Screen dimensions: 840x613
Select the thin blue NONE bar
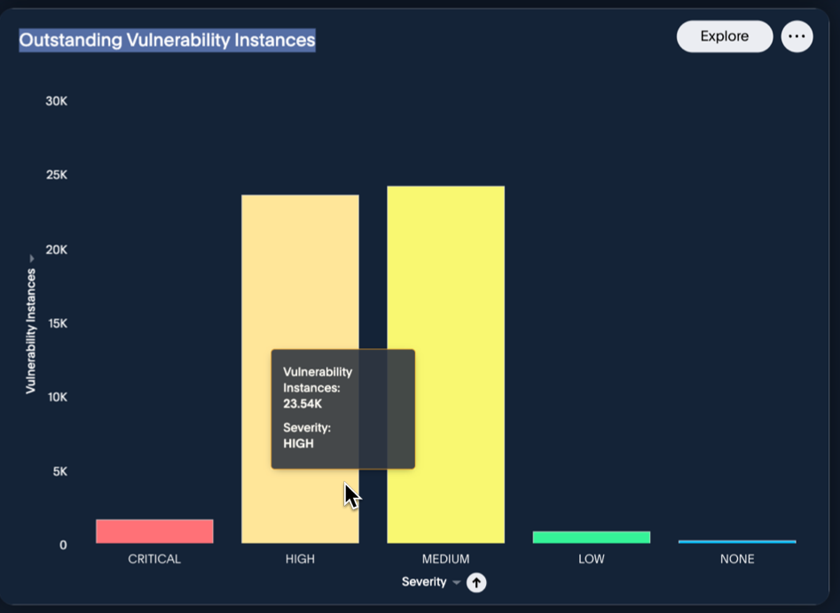pos(737,542)
